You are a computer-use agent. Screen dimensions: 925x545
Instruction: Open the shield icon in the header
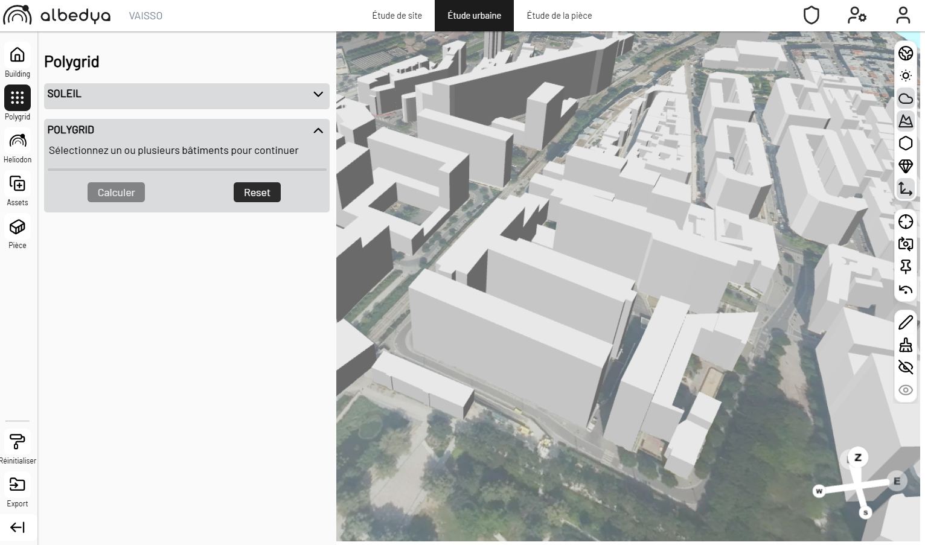(x=811, y=15)
